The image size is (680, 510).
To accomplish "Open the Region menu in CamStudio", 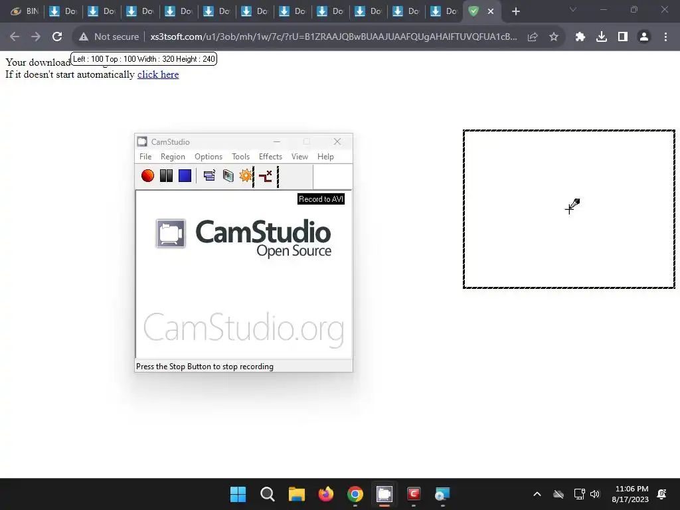I will tap(173, 157).
